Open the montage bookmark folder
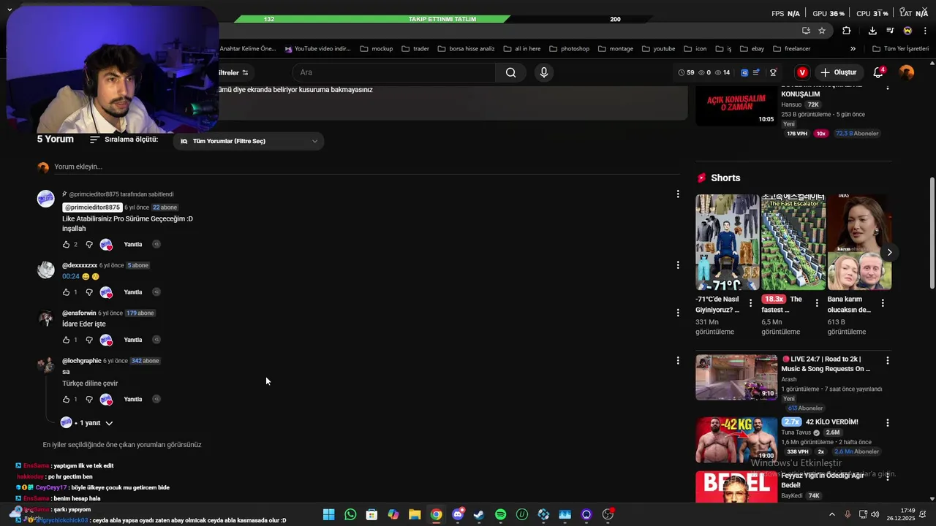This screenshot has height=526, width=936. click(615, 49)
